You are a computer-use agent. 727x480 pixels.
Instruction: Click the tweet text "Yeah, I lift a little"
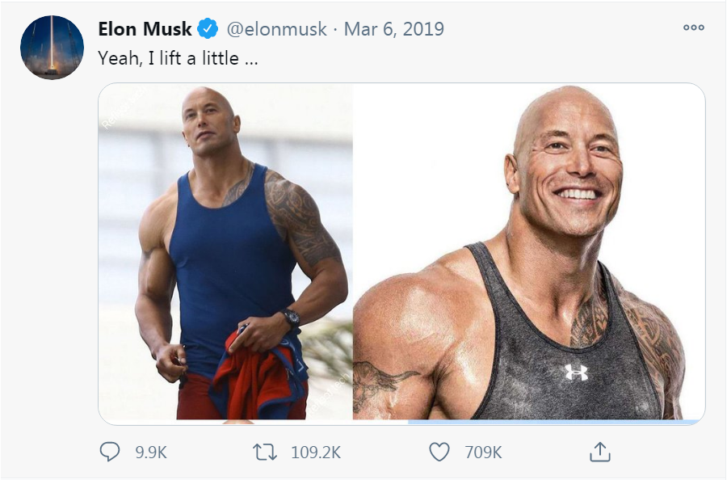(x=168, y=58)
